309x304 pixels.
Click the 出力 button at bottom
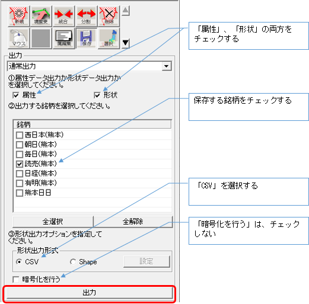click(90, 293)
